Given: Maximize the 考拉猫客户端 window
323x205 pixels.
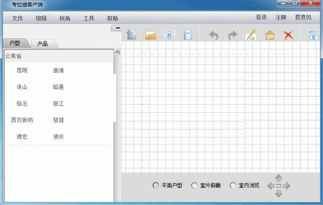Looking at the screenshot, I should 295,3.
